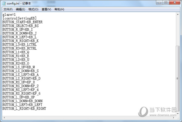Open the 格式(O) menu
182x122 pixels.
click(33, 9)
